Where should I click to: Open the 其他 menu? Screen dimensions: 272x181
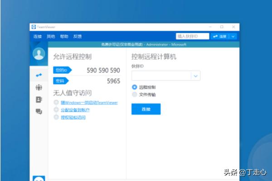point(51,36)
